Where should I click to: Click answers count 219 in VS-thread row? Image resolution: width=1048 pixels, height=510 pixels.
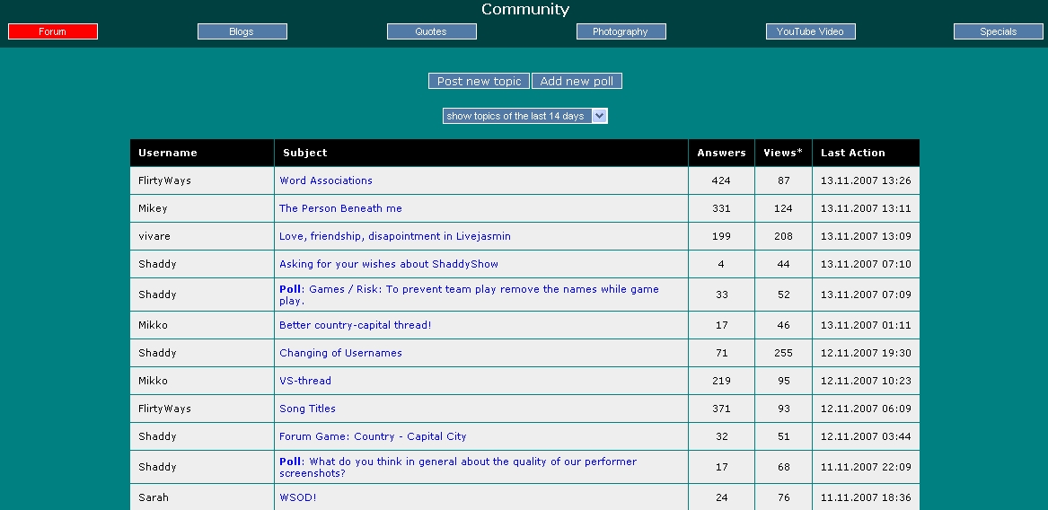721,381
